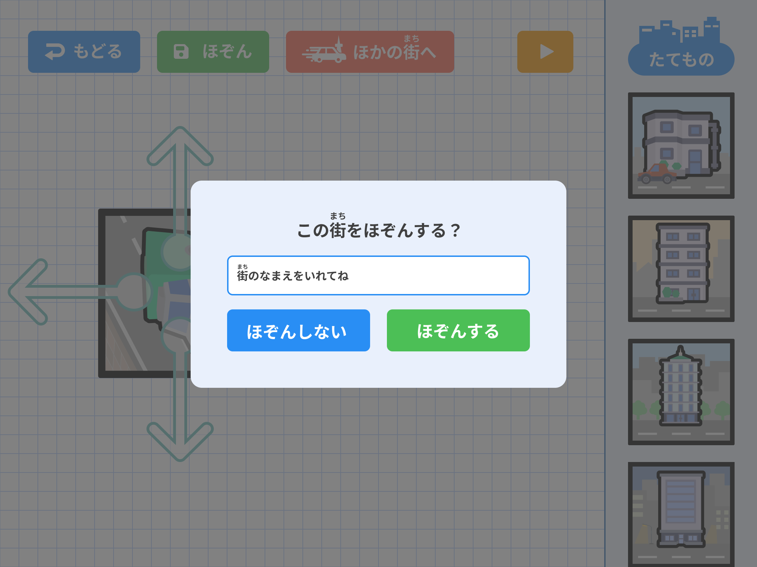Click the down arrow move handle

click(x=180, y=441)
